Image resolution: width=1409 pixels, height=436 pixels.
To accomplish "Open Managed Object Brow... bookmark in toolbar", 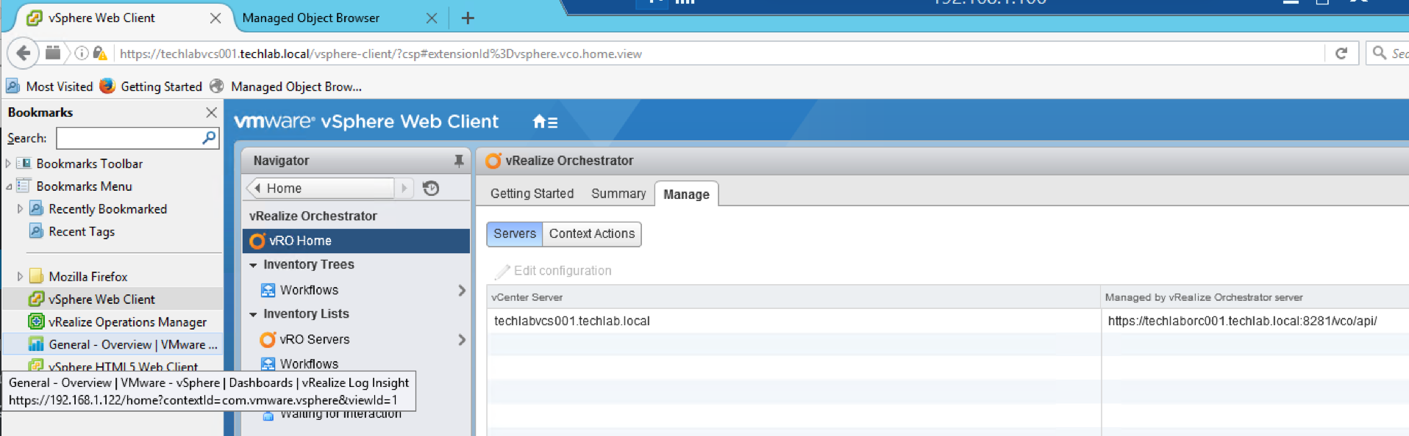I will [x=286, y=87].
